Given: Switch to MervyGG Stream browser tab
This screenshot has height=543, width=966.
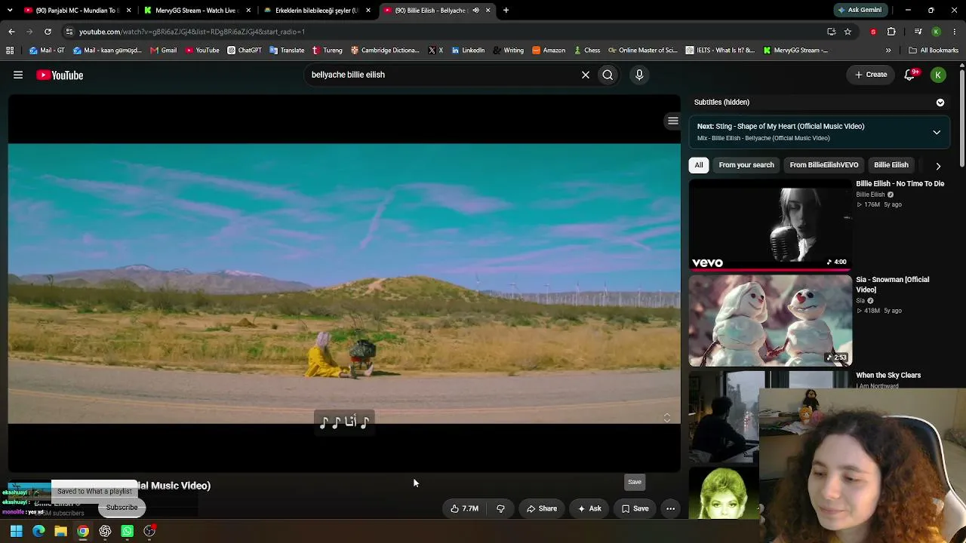Looking at the screenshot, I should coord(196,11).
